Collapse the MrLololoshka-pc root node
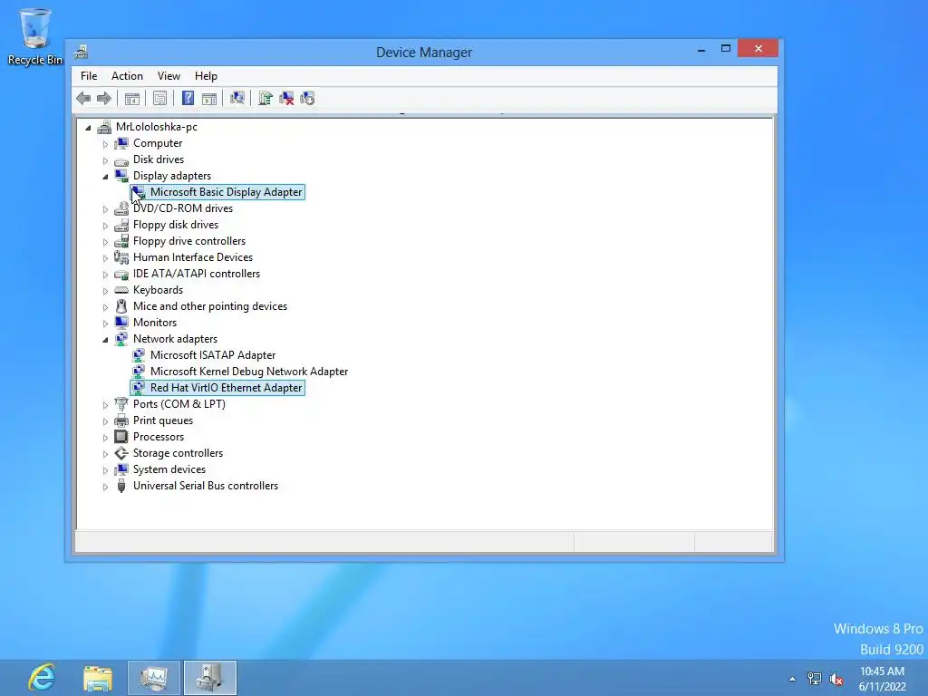 pos(88,127)
